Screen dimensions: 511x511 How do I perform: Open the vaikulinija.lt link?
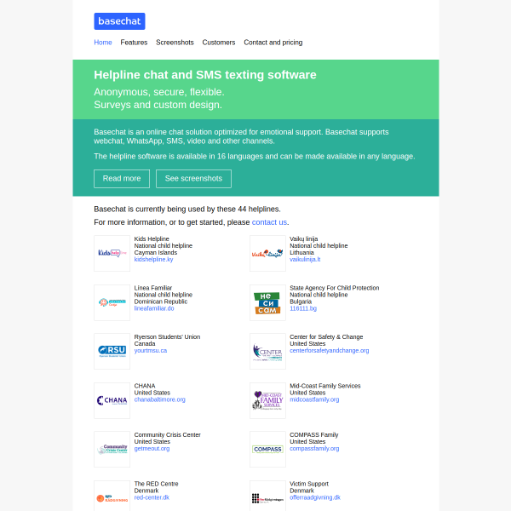[x=305, y=260]
